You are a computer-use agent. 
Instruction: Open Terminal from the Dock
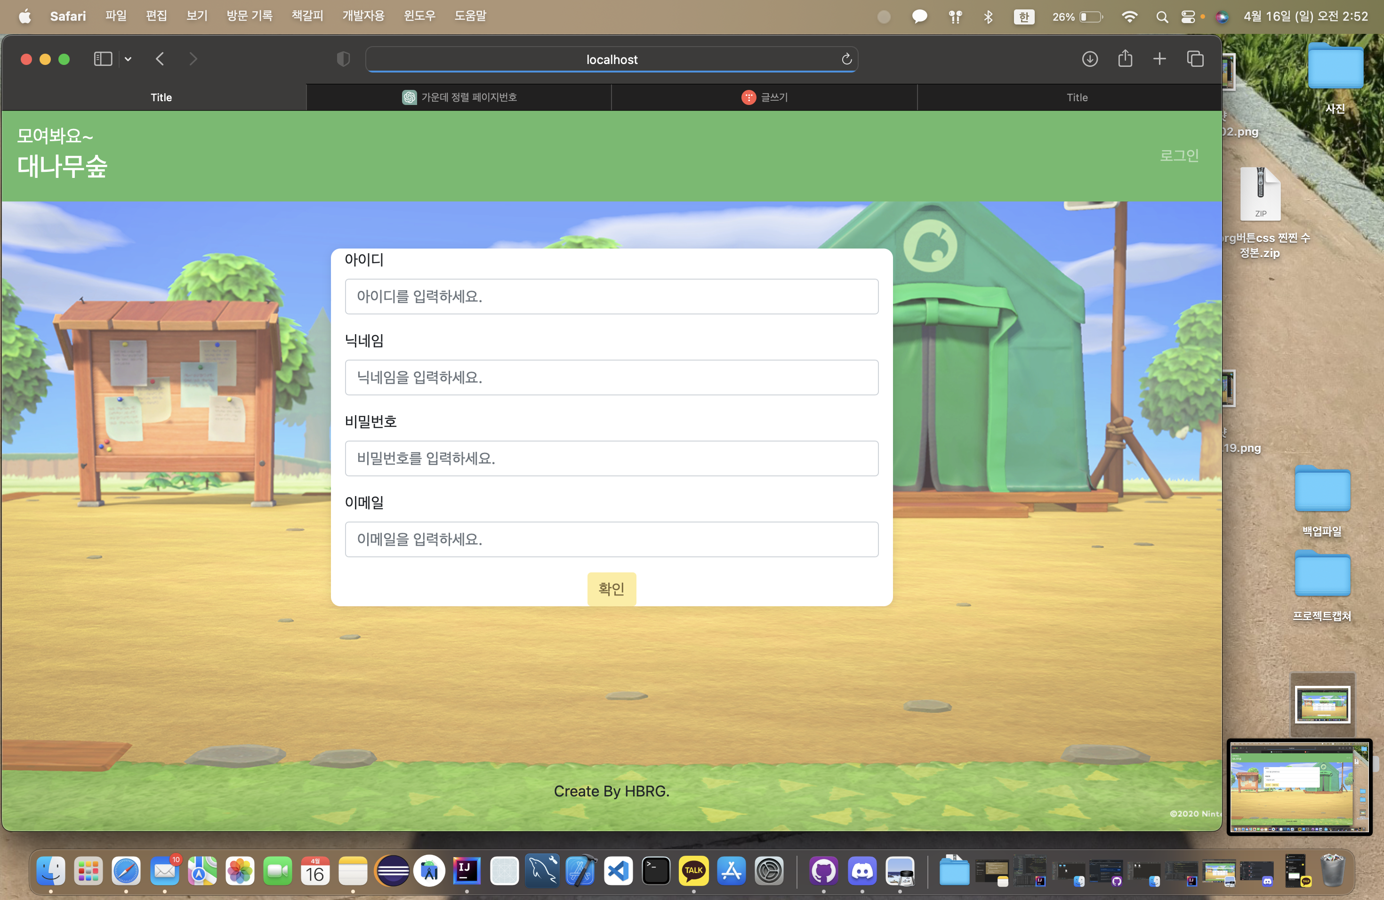(656, 871)
